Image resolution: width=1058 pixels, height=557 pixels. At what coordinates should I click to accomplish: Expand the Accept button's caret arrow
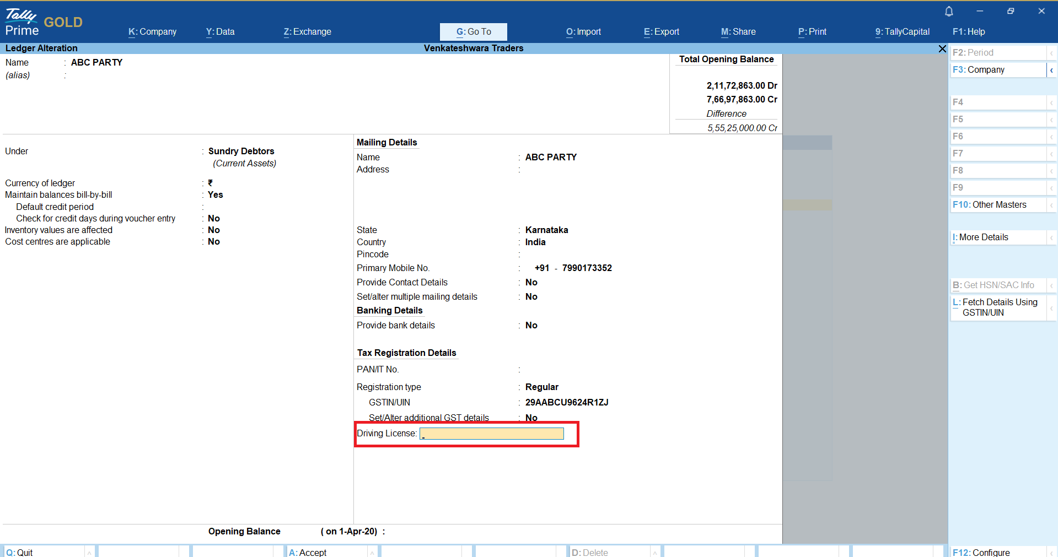pos(372,552)
